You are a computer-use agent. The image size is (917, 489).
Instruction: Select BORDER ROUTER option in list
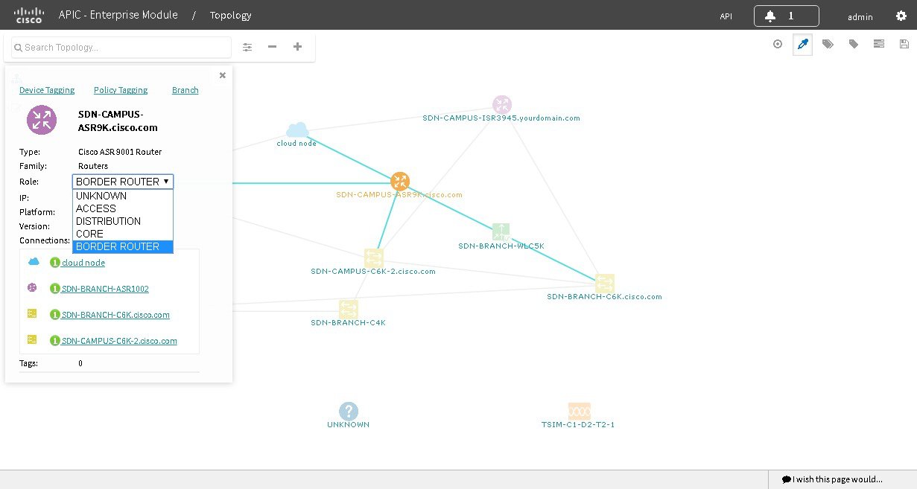pos(123,246)
